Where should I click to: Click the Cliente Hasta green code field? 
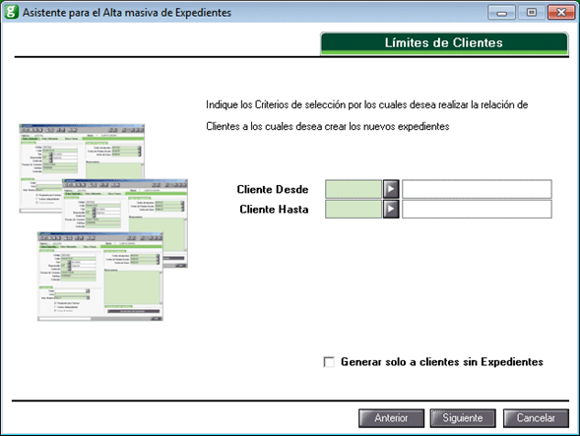coord(354,209)
